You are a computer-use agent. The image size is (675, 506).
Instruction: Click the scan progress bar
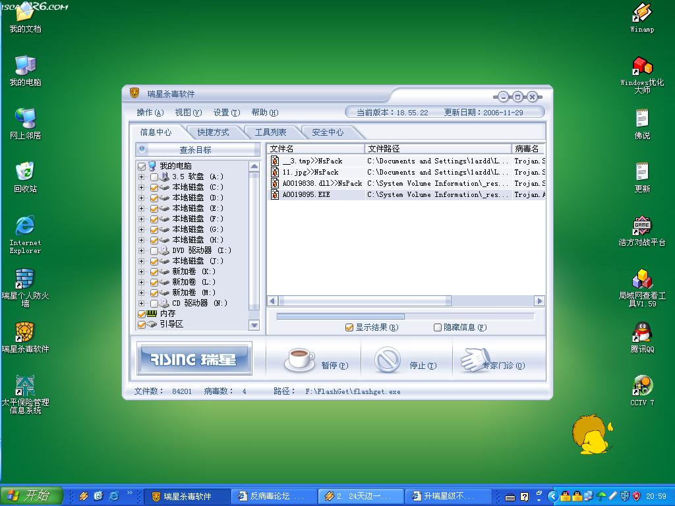405,316
